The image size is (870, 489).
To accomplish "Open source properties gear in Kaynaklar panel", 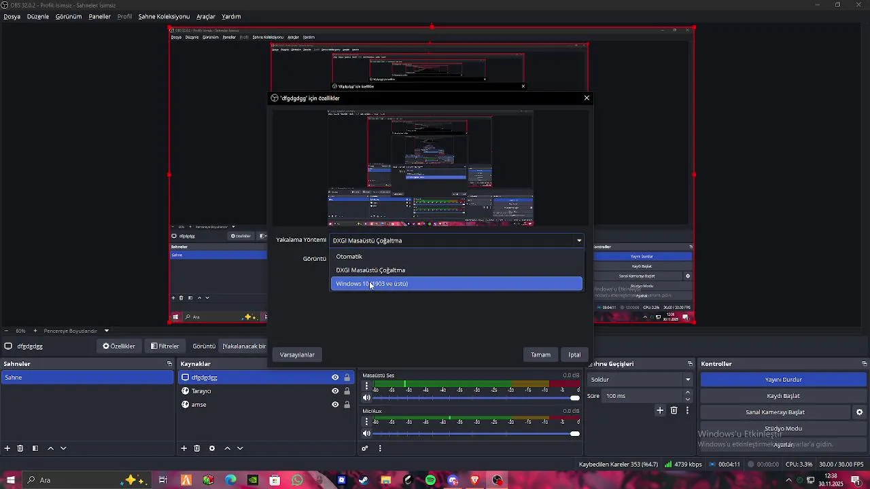I will (x=212, y=448).
